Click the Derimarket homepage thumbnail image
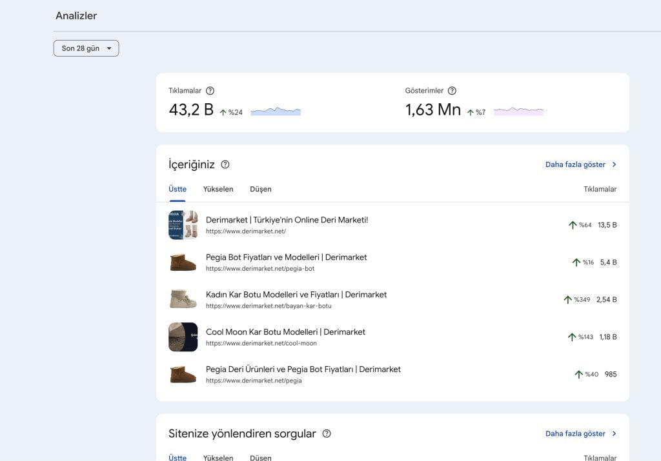The width and height of the screenshot is (661, 461). (183, 225)
